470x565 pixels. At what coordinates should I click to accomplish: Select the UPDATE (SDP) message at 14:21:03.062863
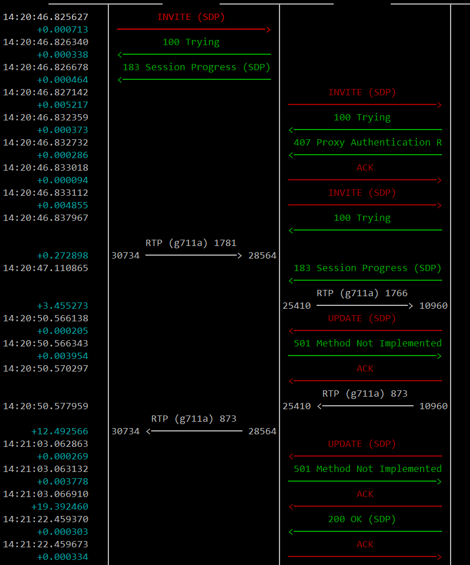coord(362,444)
